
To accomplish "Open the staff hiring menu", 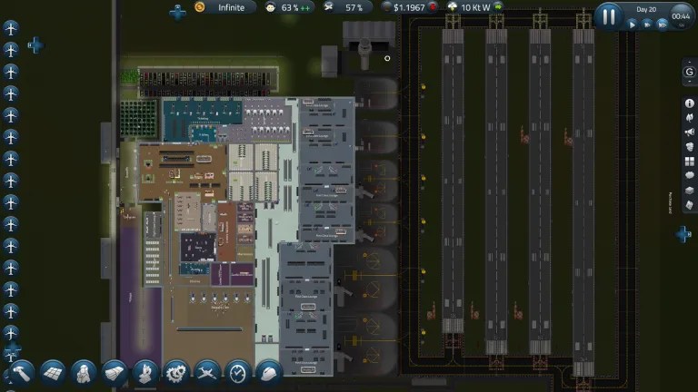I will pyautogui.click(x=84, y=372).
